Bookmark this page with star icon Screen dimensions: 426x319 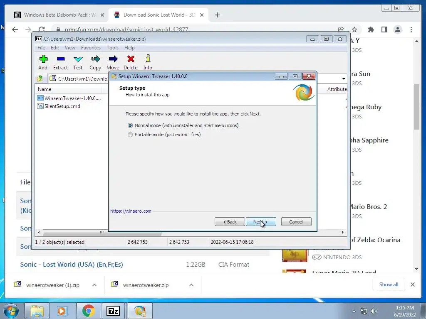(354, 29)
